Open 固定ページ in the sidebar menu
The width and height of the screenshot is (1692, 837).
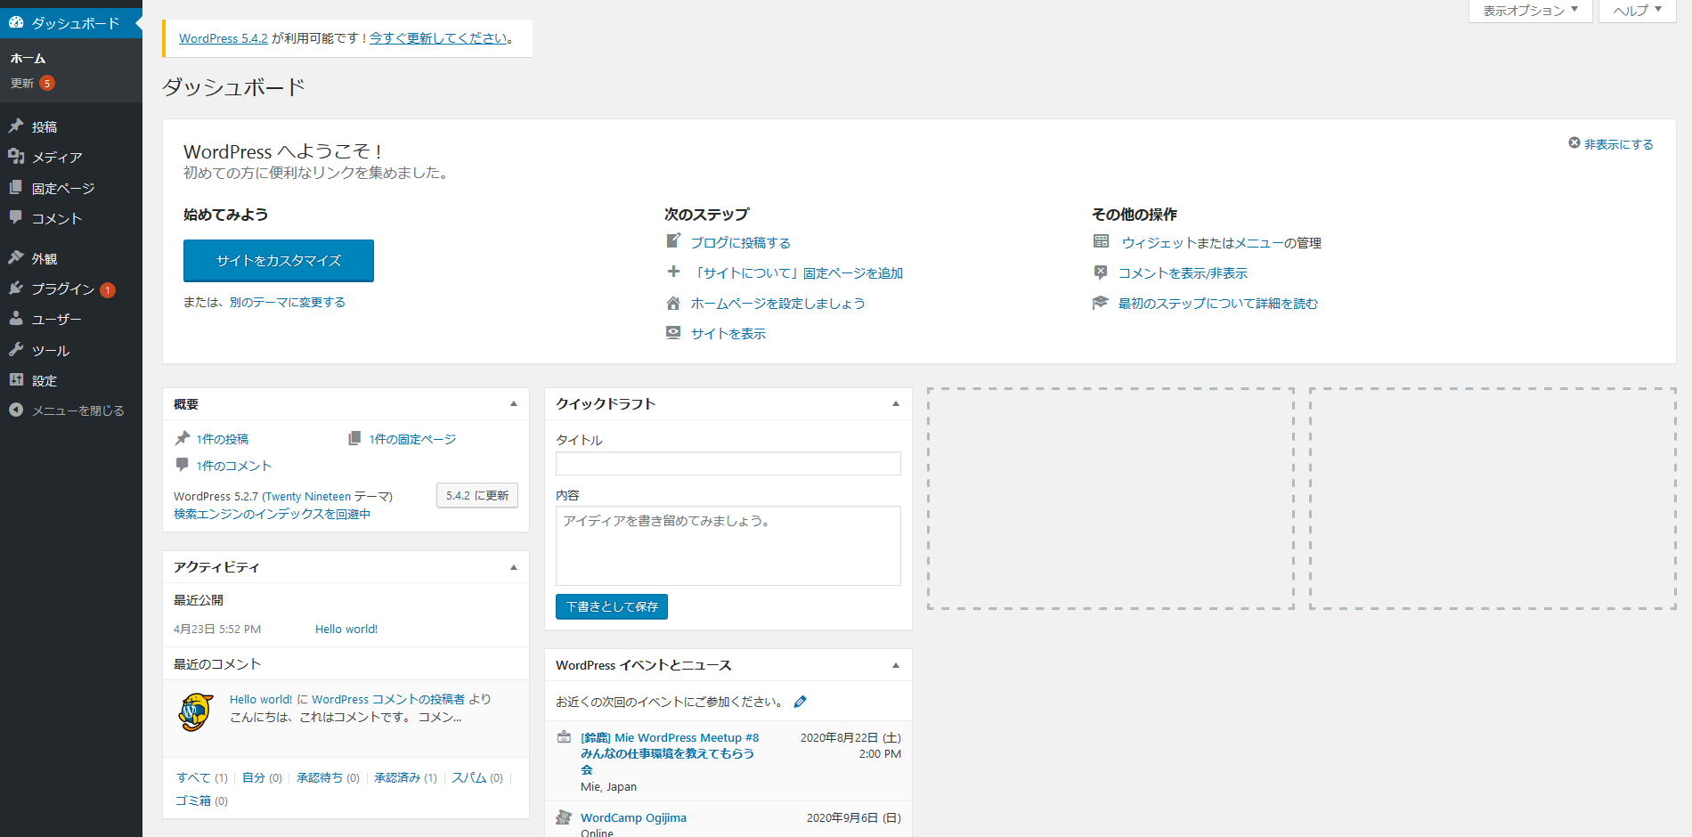point(62,188)
